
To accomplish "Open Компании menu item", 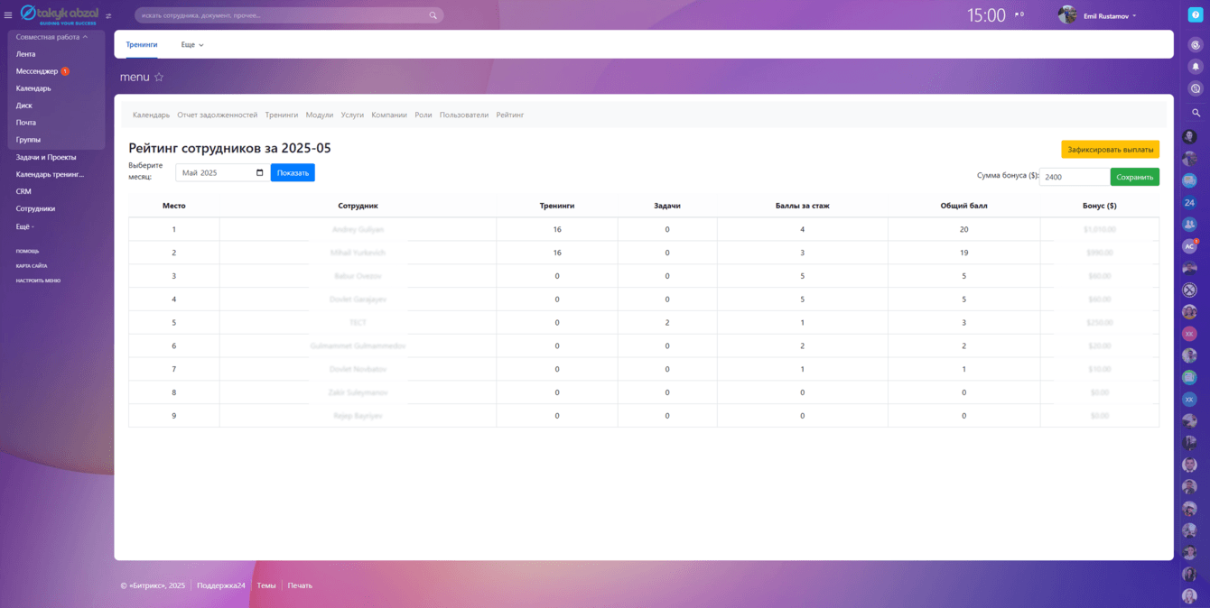I will 389,115.
